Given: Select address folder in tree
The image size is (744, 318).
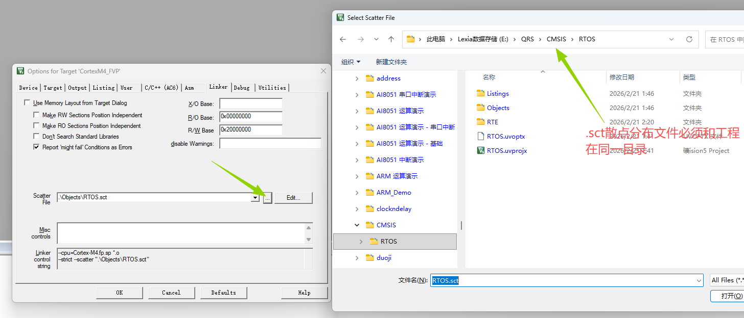Looking at the screenshot, I should [x=388, y=78].
